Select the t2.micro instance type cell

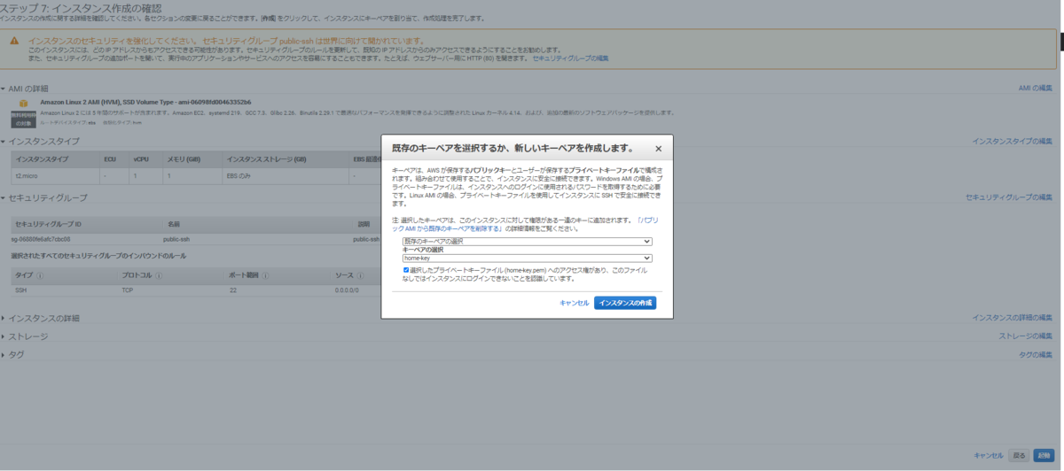54,175
